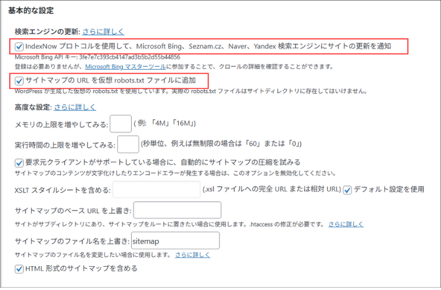Open さらに詳しく link under file name field

[193, 255]
